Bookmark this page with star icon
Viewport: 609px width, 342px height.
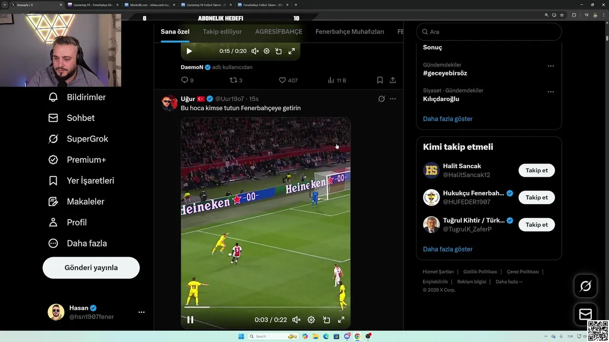point(562,15)
